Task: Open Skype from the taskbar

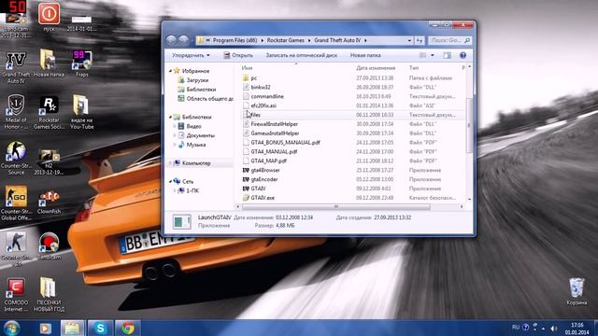Action: (100, 328)
